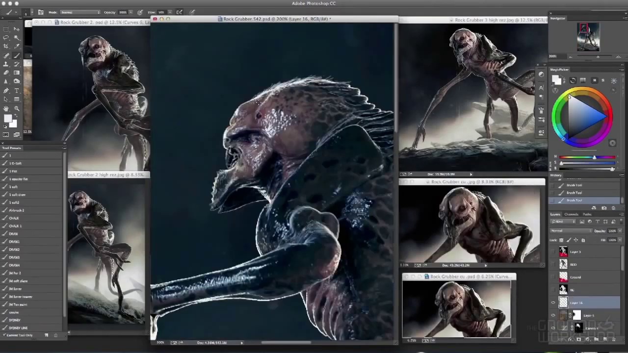The height and width of the screenshot is (353, 628).
Task: Select the Crop tool
Action: [x=6, y=46]
